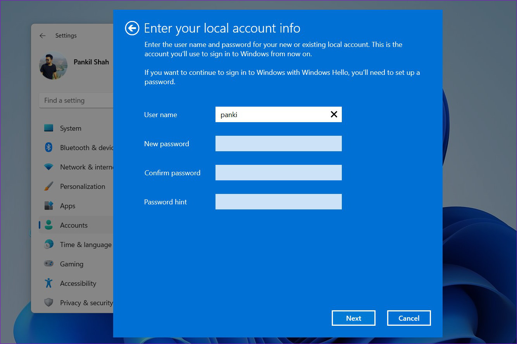Open Accounts section in Settings sidebar
The width and height of the screenshot is (517, 344).
pos(74,225)
